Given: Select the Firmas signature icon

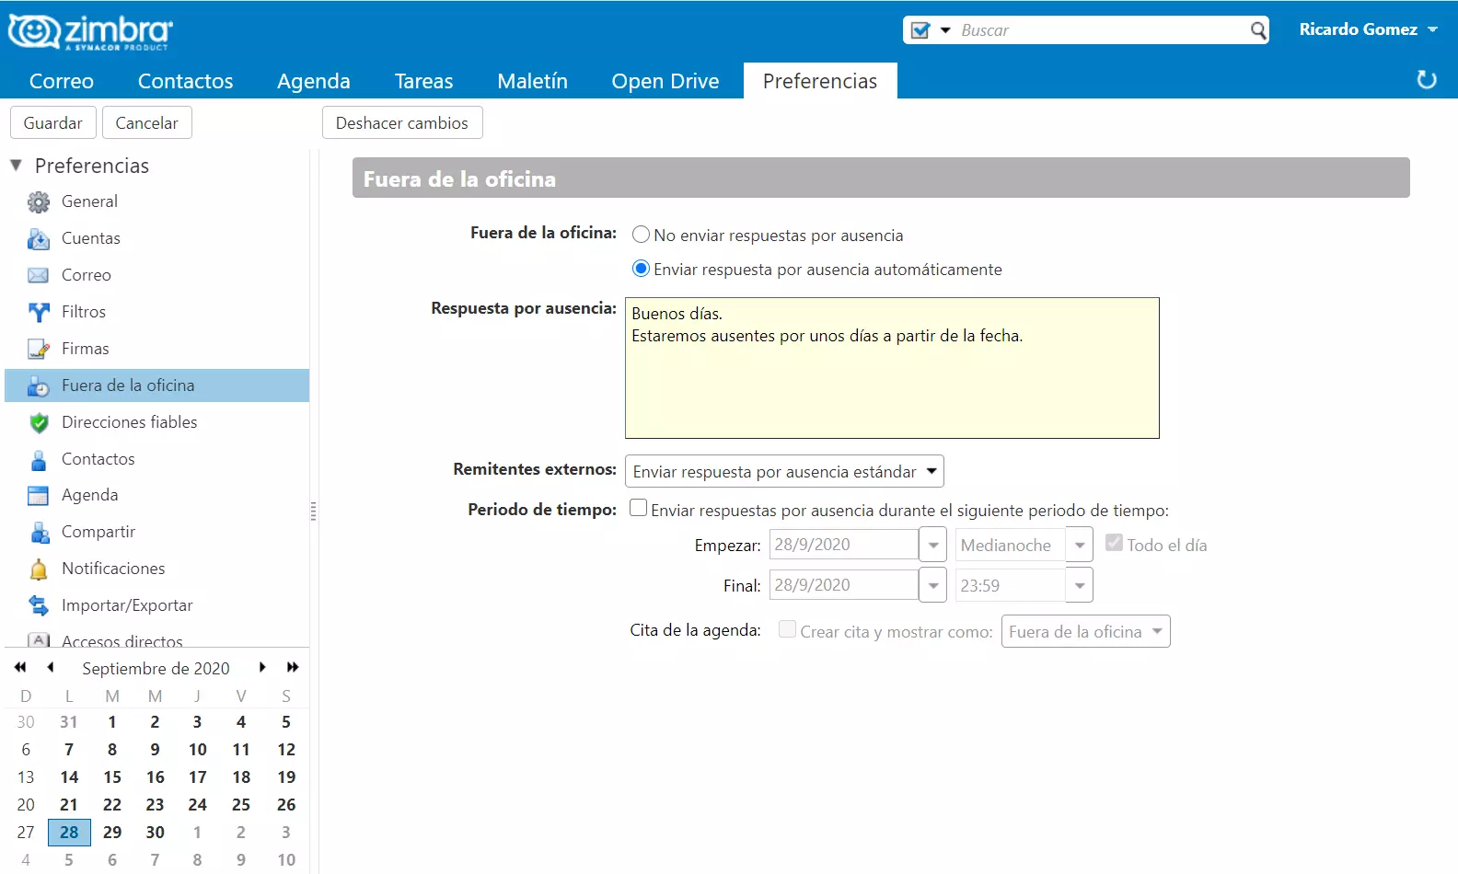Looking at the screenshot, I should point(39,349).
